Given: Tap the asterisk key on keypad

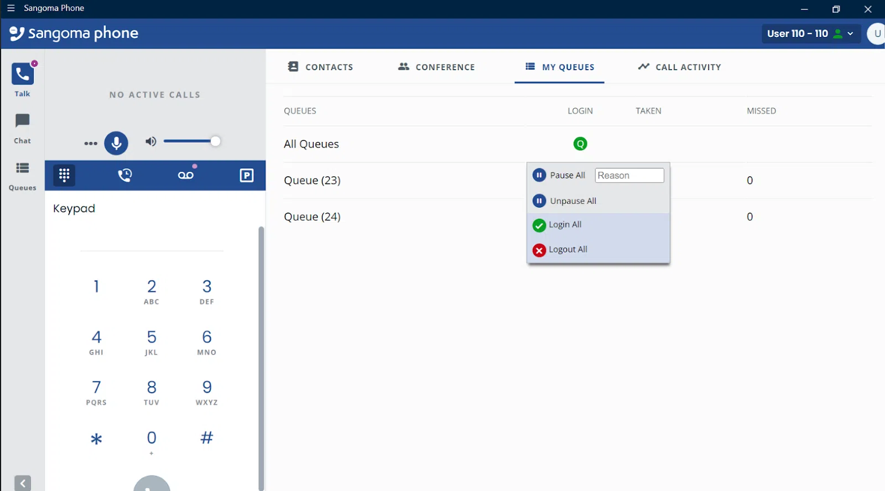Looking at the screenshot, I should (x=96, y=439).
